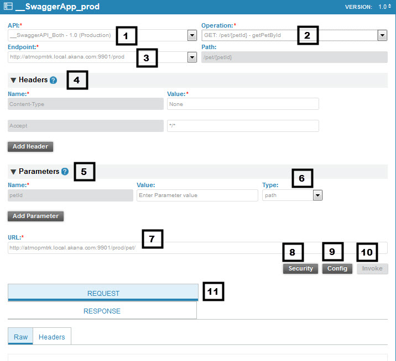Viewport: 396px width, 361px height.
Task: Click the Content-Type header value field
Action: [x=243, y=104]
